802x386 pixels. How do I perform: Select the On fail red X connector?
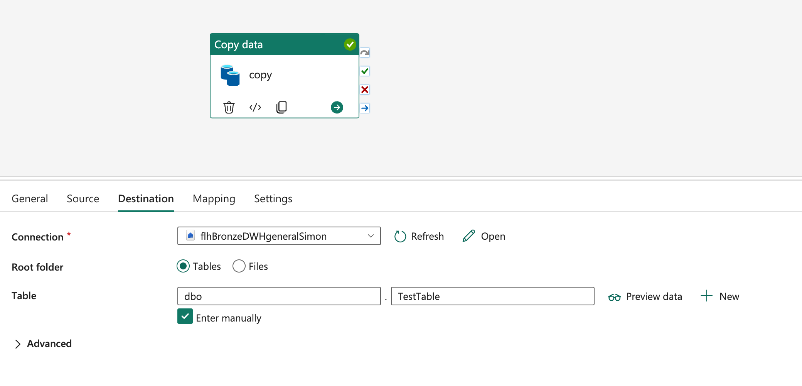tap(365, 90)
